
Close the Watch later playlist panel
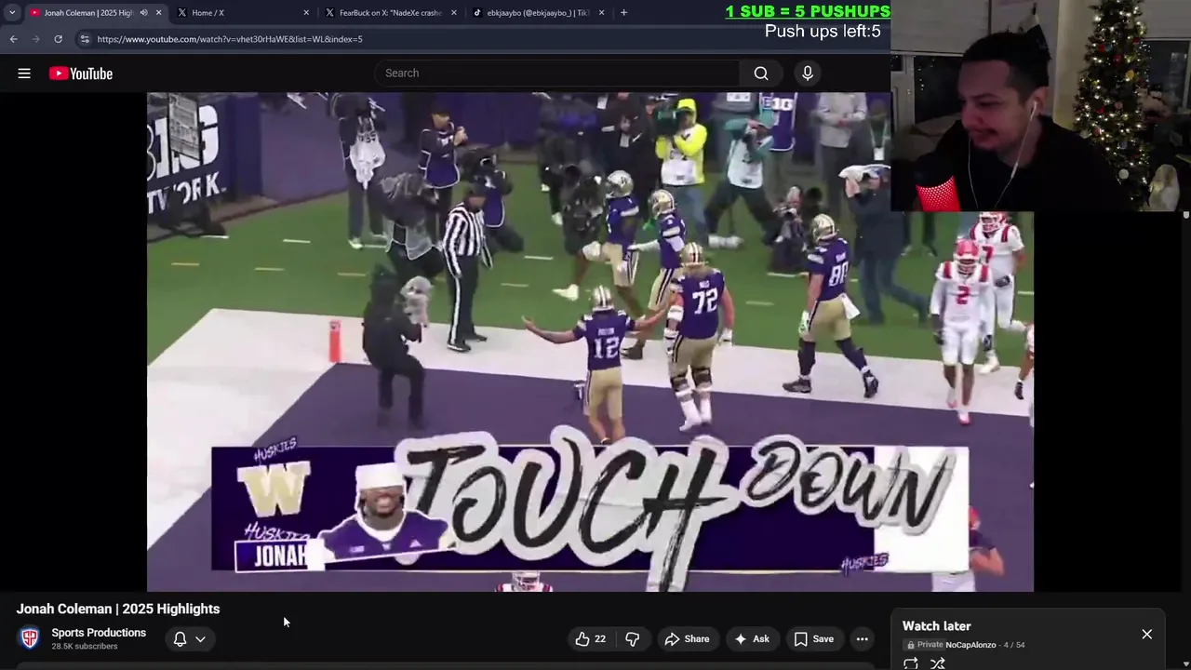(1146, 635)
